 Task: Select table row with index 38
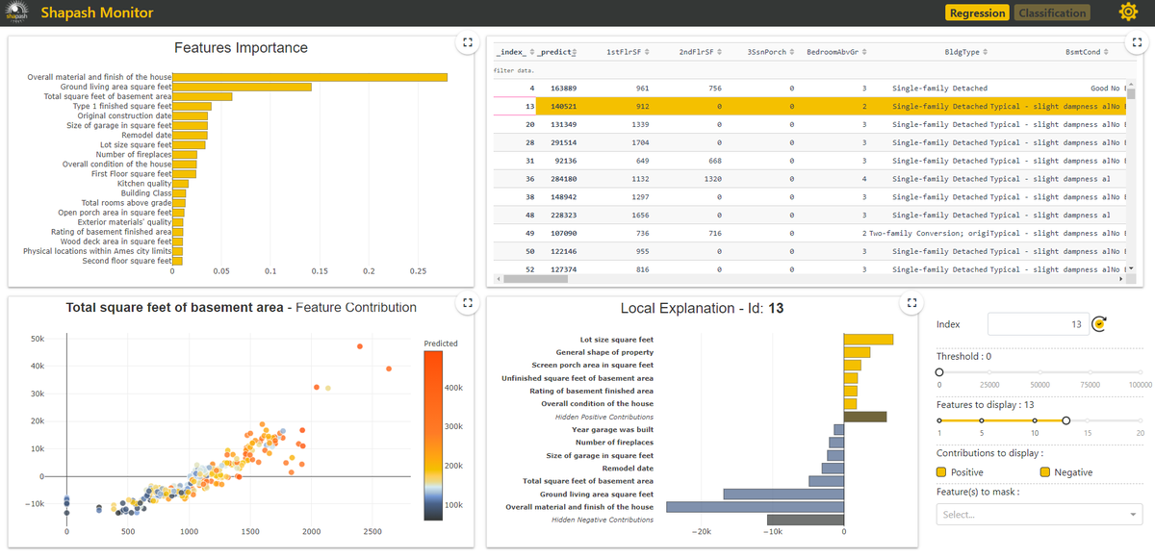810,197
